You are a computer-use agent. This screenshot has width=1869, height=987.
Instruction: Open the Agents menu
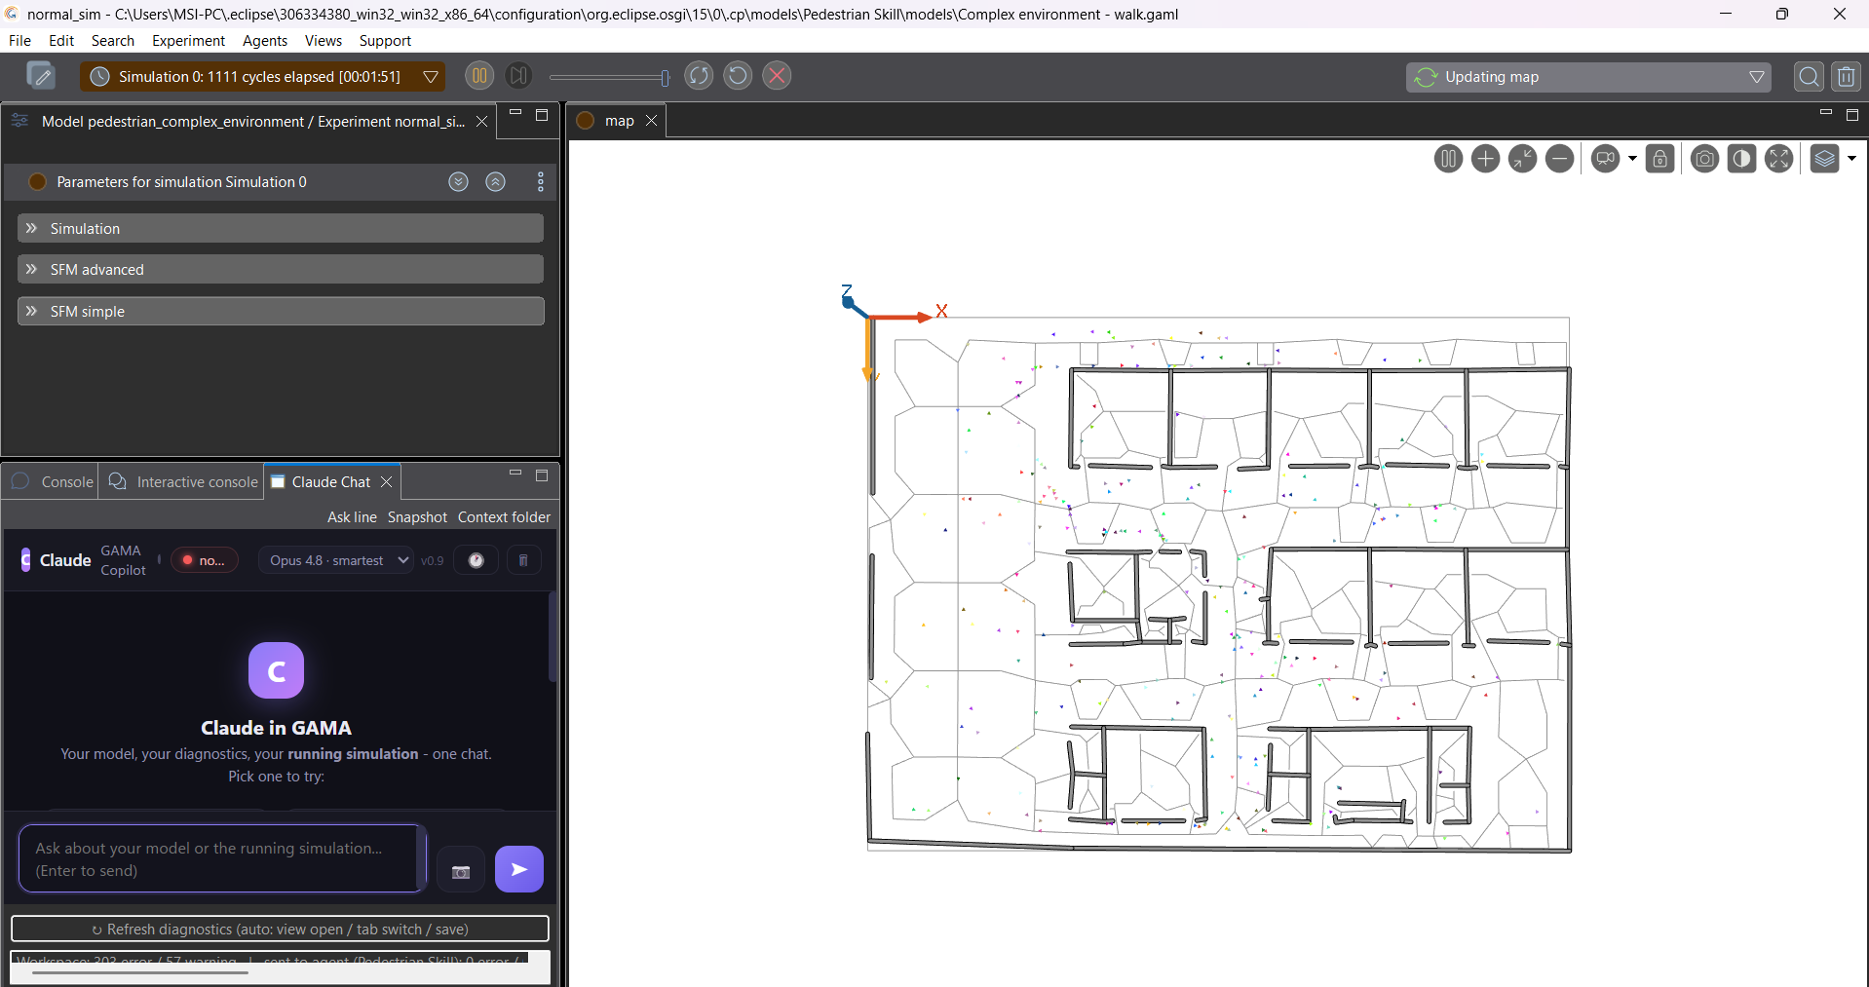265,41
